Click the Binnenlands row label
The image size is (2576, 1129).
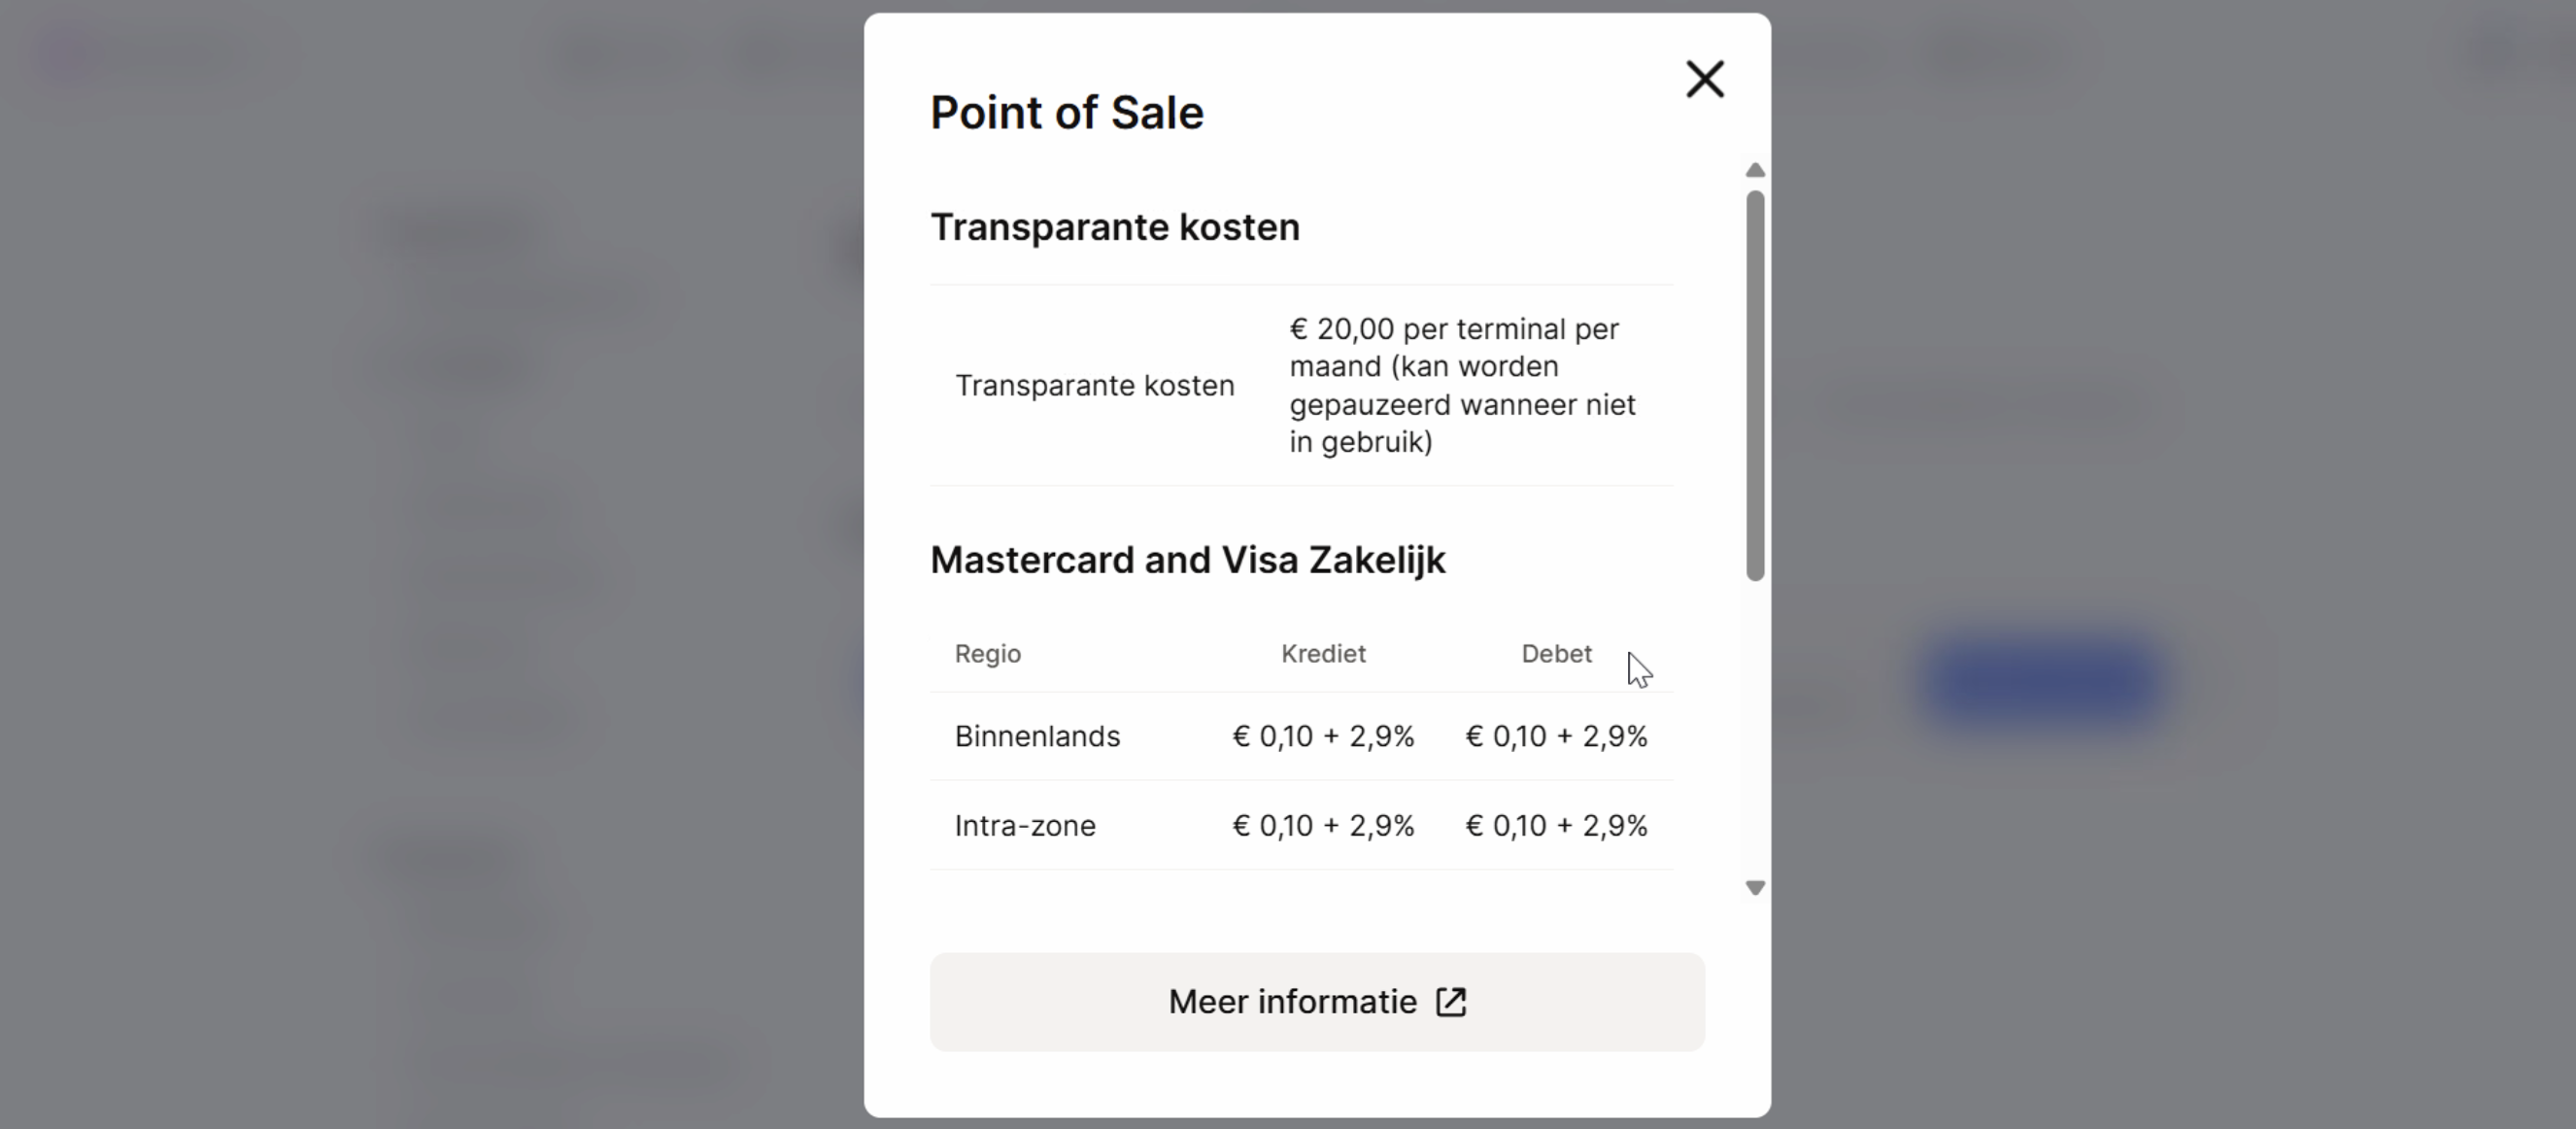[1037, 737]
